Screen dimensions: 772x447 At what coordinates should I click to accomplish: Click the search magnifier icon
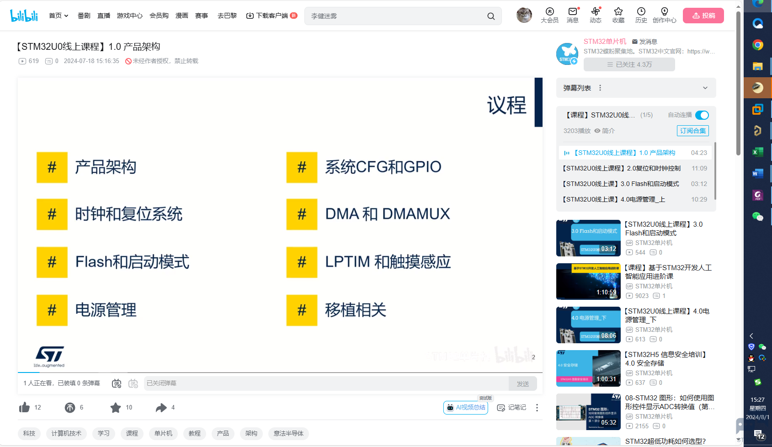tap(491, 16)
